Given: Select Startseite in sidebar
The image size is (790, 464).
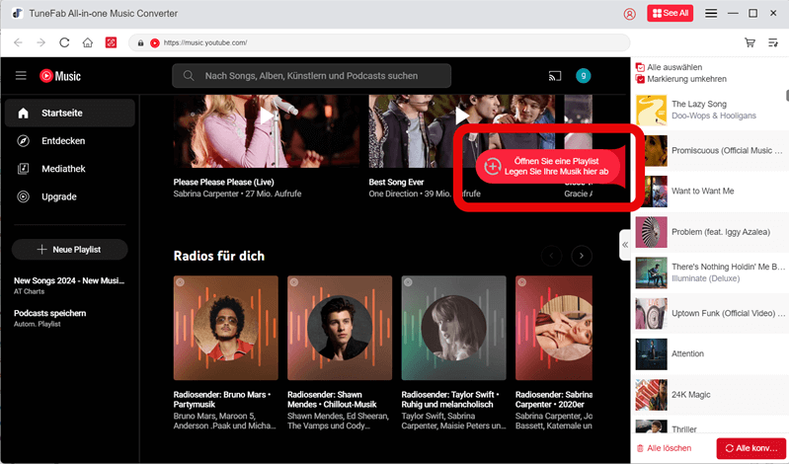Looking at the screenshot, I should point(70,113).
